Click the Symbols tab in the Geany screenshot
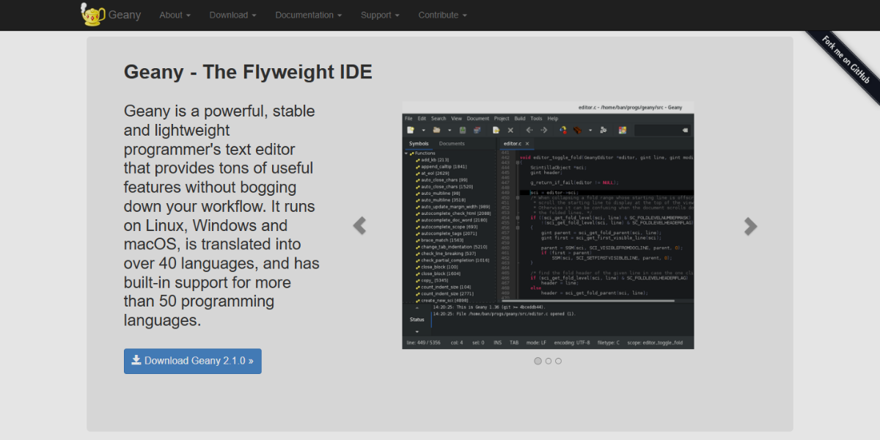Viewport: 880px width, 440px height. 419,144
